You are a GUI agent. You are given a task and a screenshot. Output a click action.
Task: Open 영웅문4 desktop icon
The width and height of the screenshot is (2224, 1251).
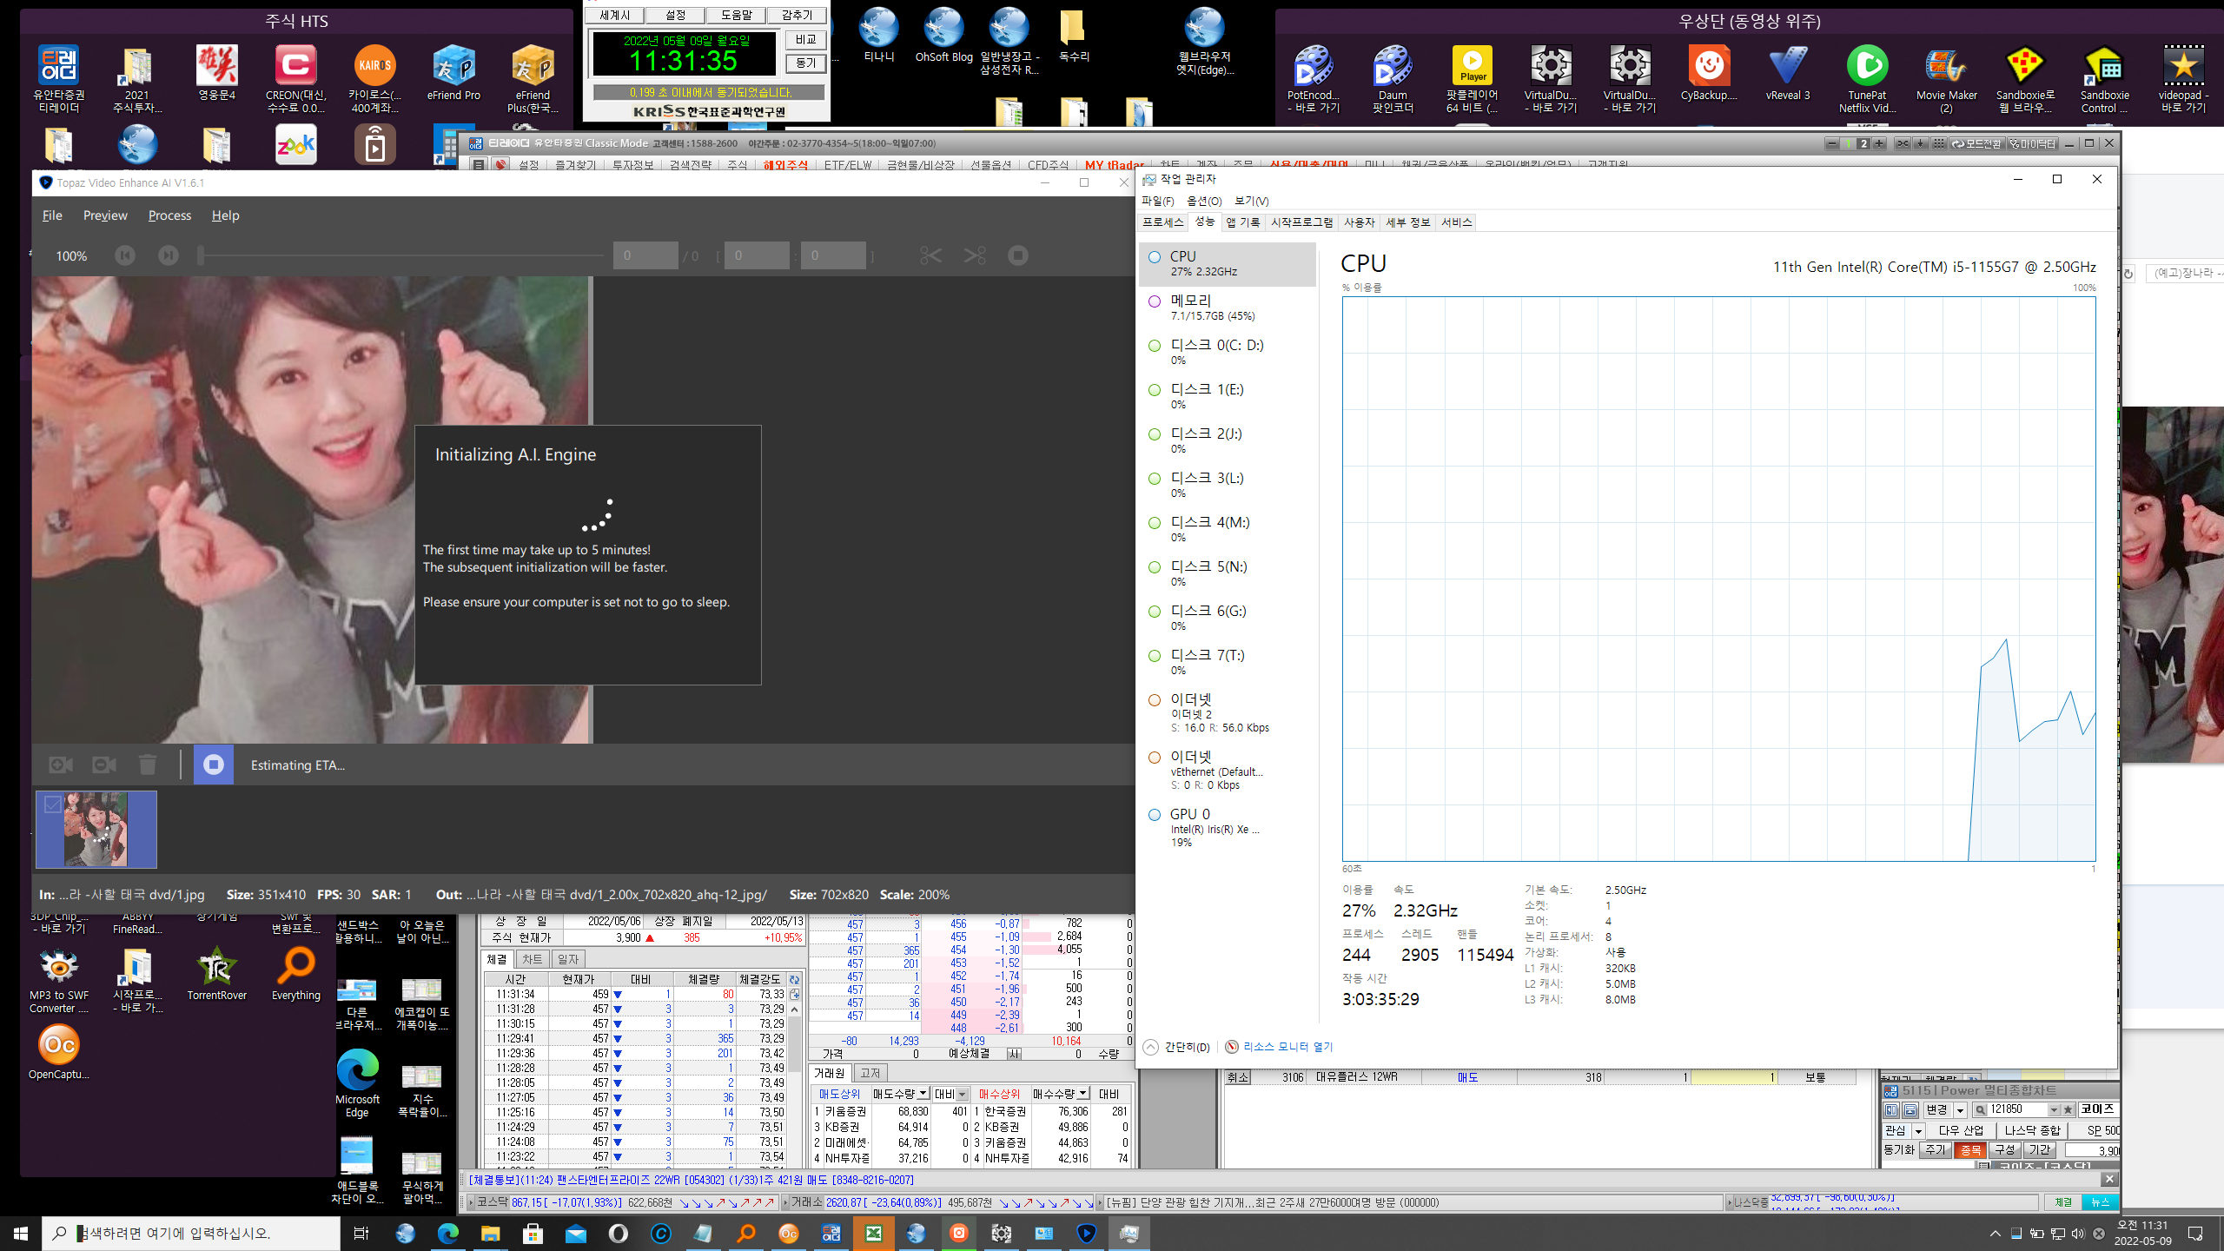coord(216,75)
